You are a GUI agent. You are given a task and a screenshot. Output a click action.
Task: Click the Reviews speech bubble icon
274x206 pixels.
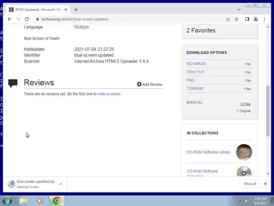click(13, 83)
